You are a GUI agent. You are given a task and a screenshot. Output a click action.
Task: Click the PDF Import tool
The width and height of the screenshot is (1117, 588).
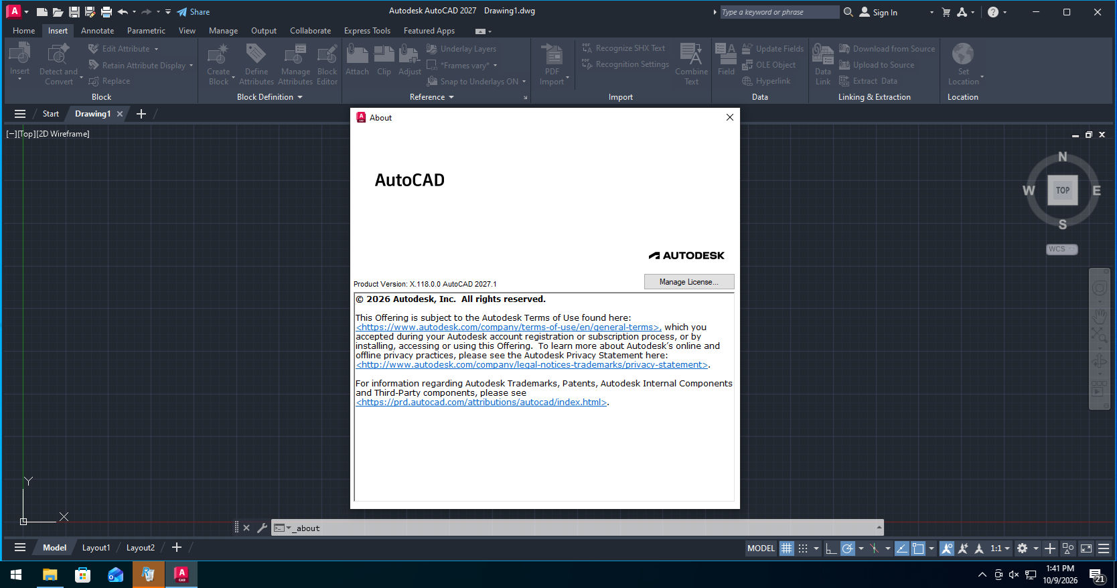tap(552, 64)
